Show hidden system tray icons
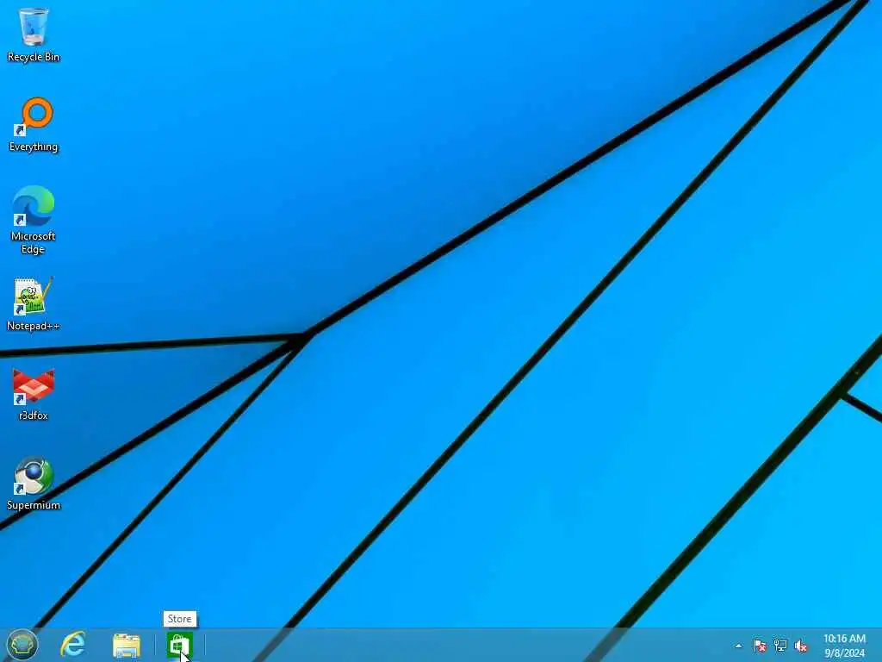The width and height of the screenshot is (882, 662). (x=738, y=646)
